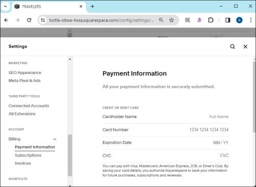The width and height of the screenshot is (256, 187).
Task: Open SEO Appearance settings
Action: 25,73
